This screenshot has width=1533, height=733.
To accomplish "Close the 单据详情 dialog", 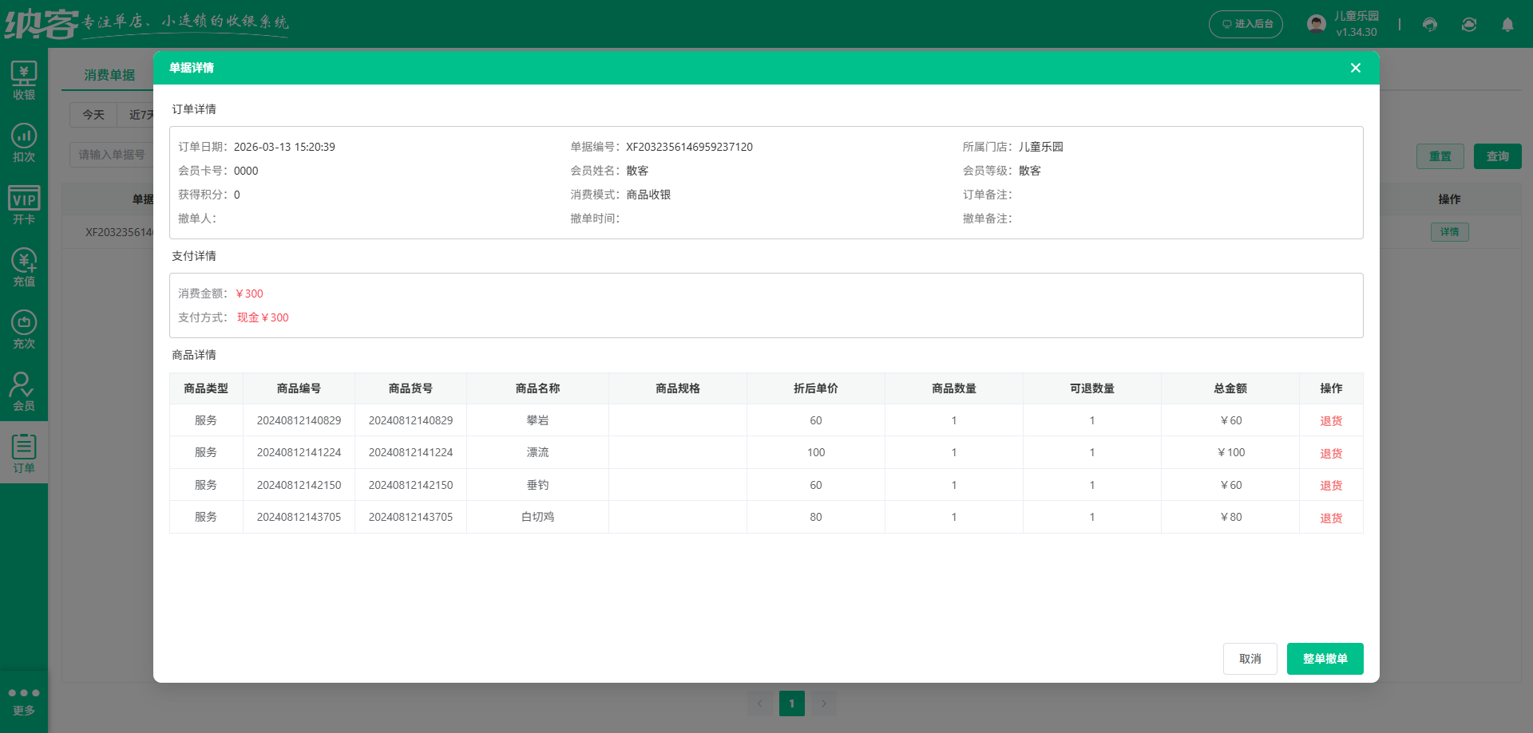I will tap(1355, 68).
